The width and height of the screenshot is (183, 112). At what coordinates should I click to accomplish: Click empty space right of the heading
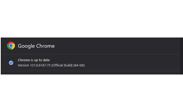(118, 46)
